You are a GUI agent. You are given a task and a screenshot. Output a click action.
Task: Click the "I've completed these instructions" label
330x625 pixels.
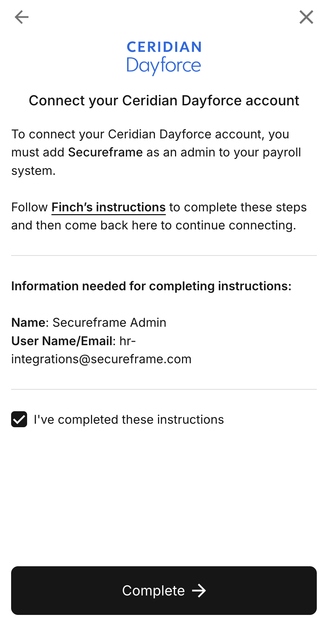(x=129, y=420)
